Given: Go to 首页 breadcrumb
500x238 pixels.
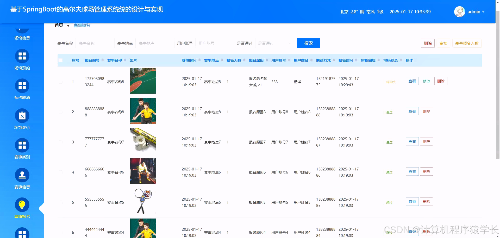Looking at the screenshot, I should coord(58,25).
